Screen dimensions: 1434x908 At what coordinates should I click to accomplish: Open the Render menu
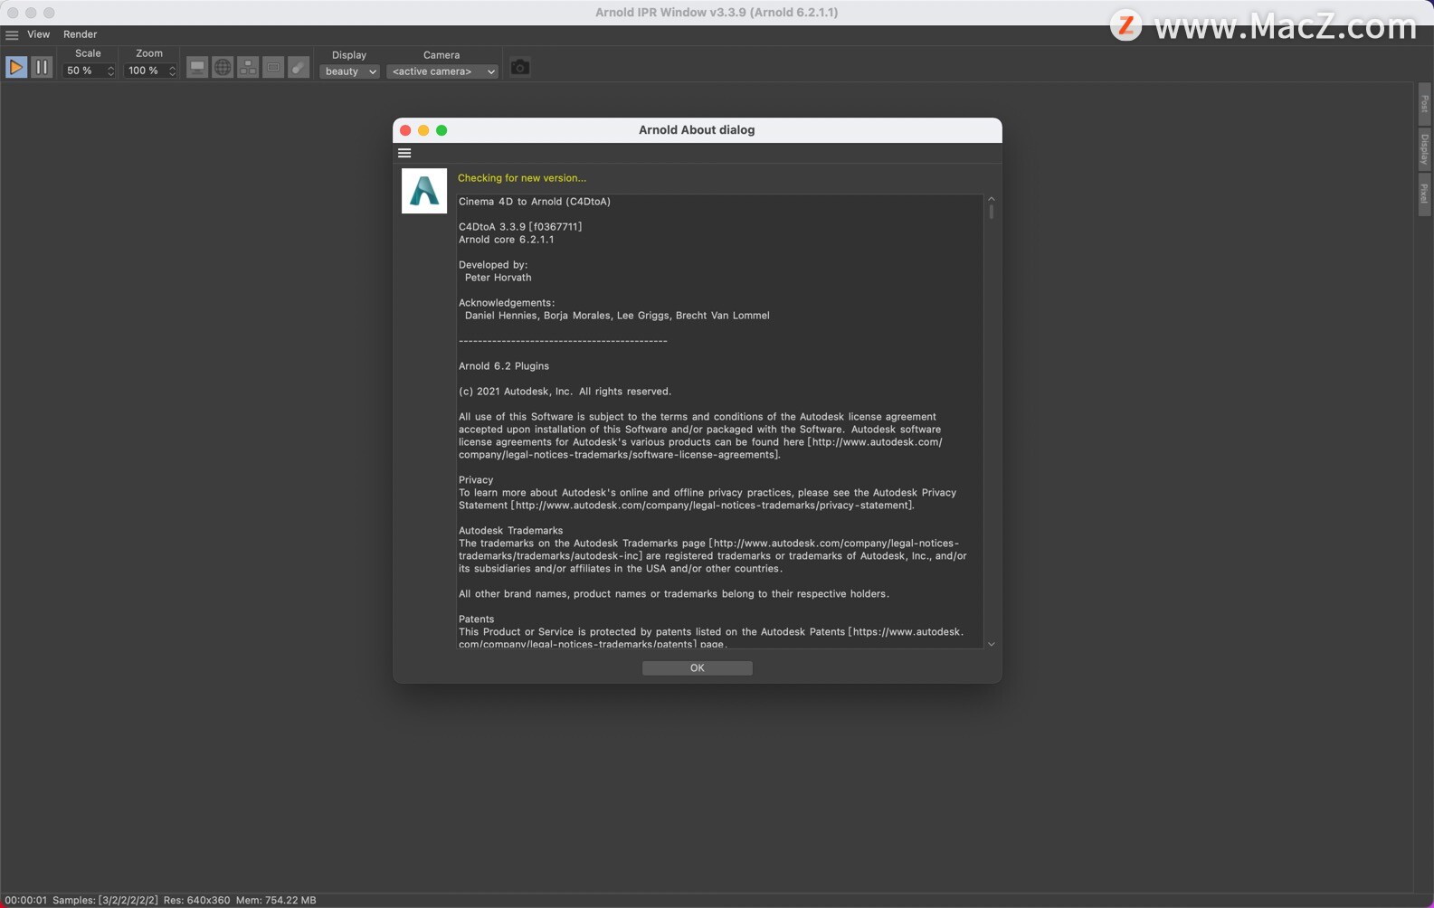point(81,34)
